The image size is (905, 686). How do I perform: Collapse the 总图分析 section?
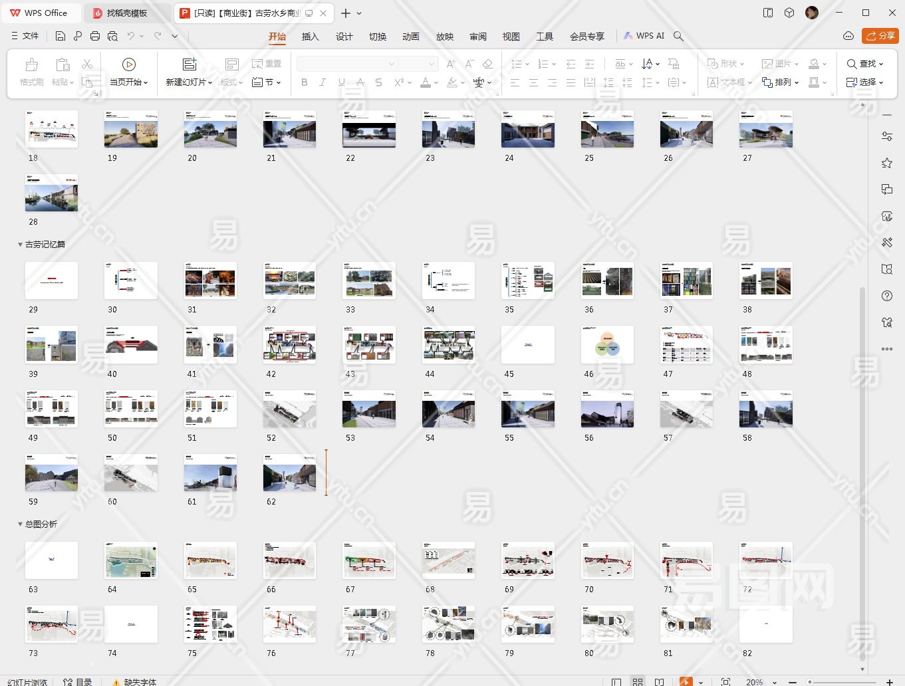click(20, 524)
